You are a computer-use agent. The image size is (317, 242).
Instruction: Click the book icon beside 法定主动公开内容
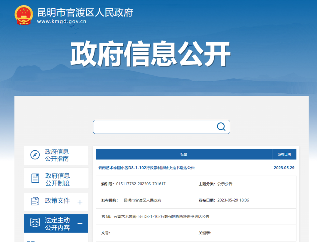click(35, 223)
